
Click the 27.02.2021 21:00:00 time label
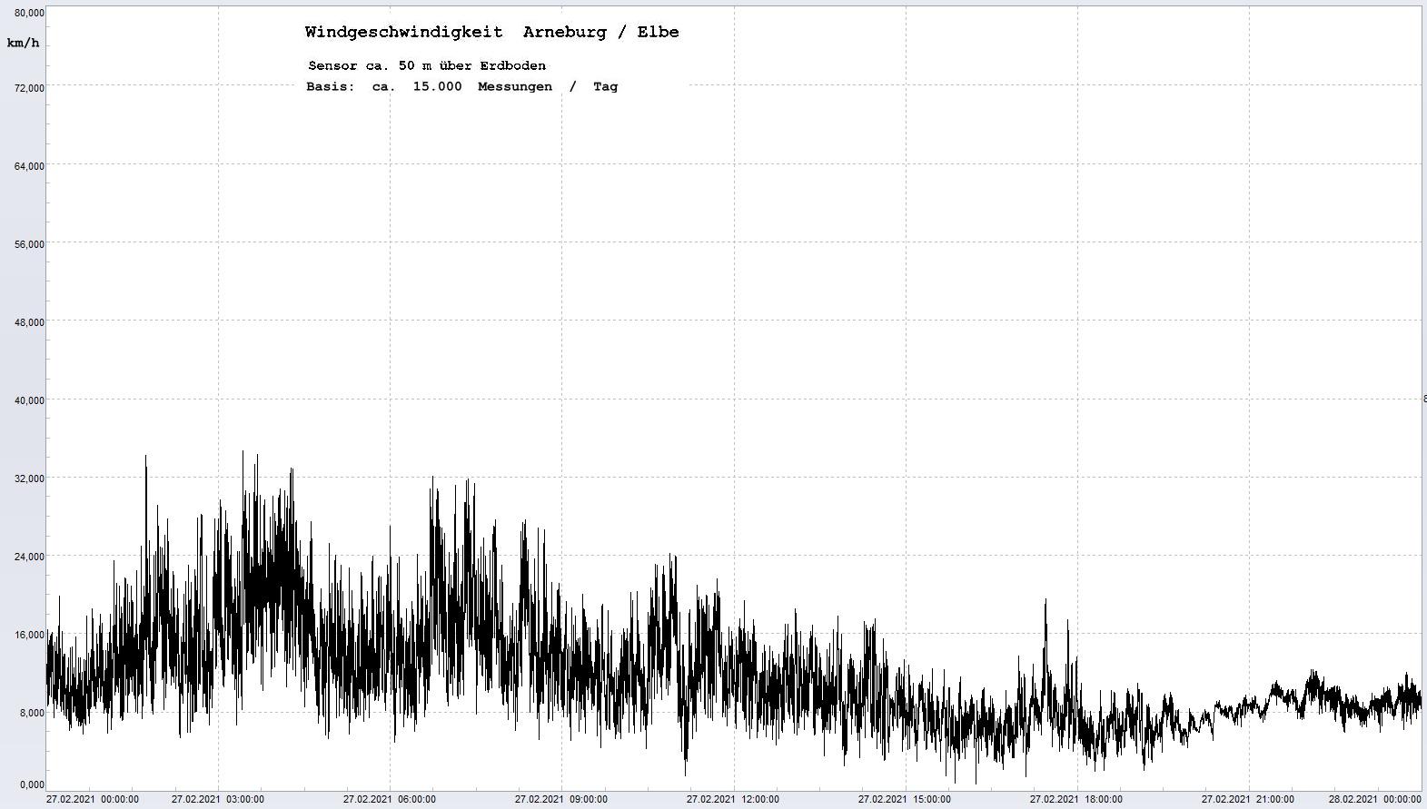pos(1247,799)
